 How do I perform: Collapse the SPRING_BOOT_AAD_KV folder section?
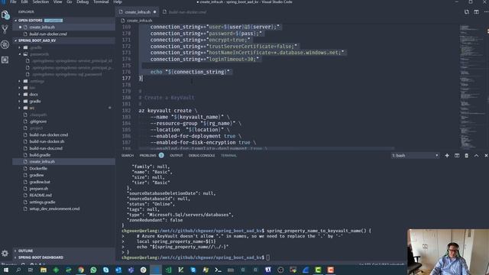tap(63, 40)
